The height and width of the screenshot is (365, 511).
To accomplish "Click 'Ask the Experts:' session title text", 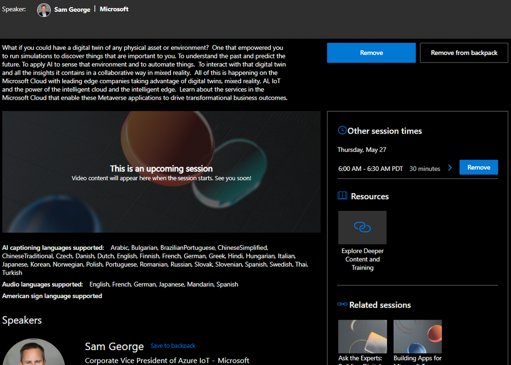I will 360,358.
